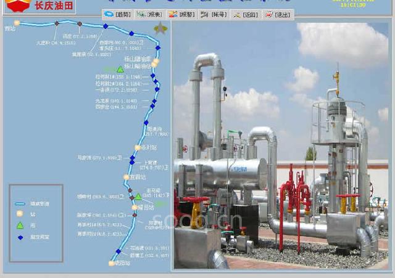The image size is (395, 278).
Task: Open the 趋势 trend view
Action: click(x=118, y=14)
